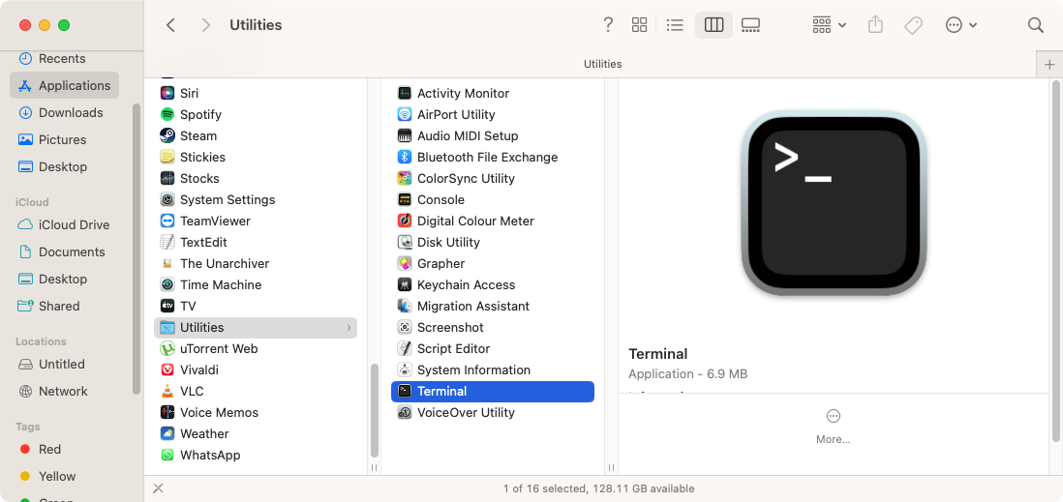Select the Keychain Access icon
Screen dimensions: 1063x502
pyautogui.click(x=405, y=284)
